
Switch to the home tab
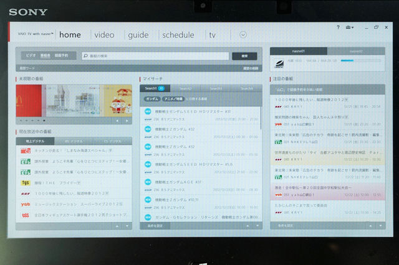coord(70,35)
